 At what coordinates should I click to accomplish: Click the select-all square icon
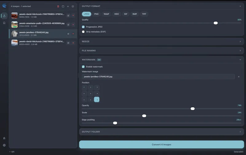click(63, 6)
